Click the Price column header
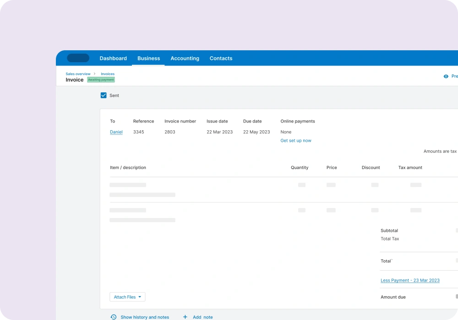 tap(332, 168)
